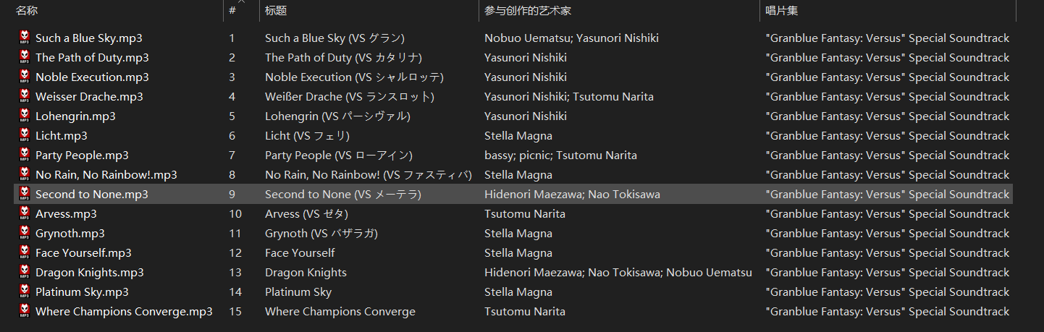Click the MP3 icon next to Grynoth.mp3
This screenshot has width=1044, height=332.
point(24,233)
